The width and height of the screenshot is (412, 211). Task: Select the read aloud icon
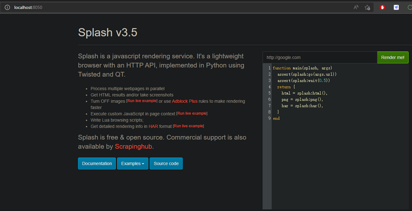356,7
